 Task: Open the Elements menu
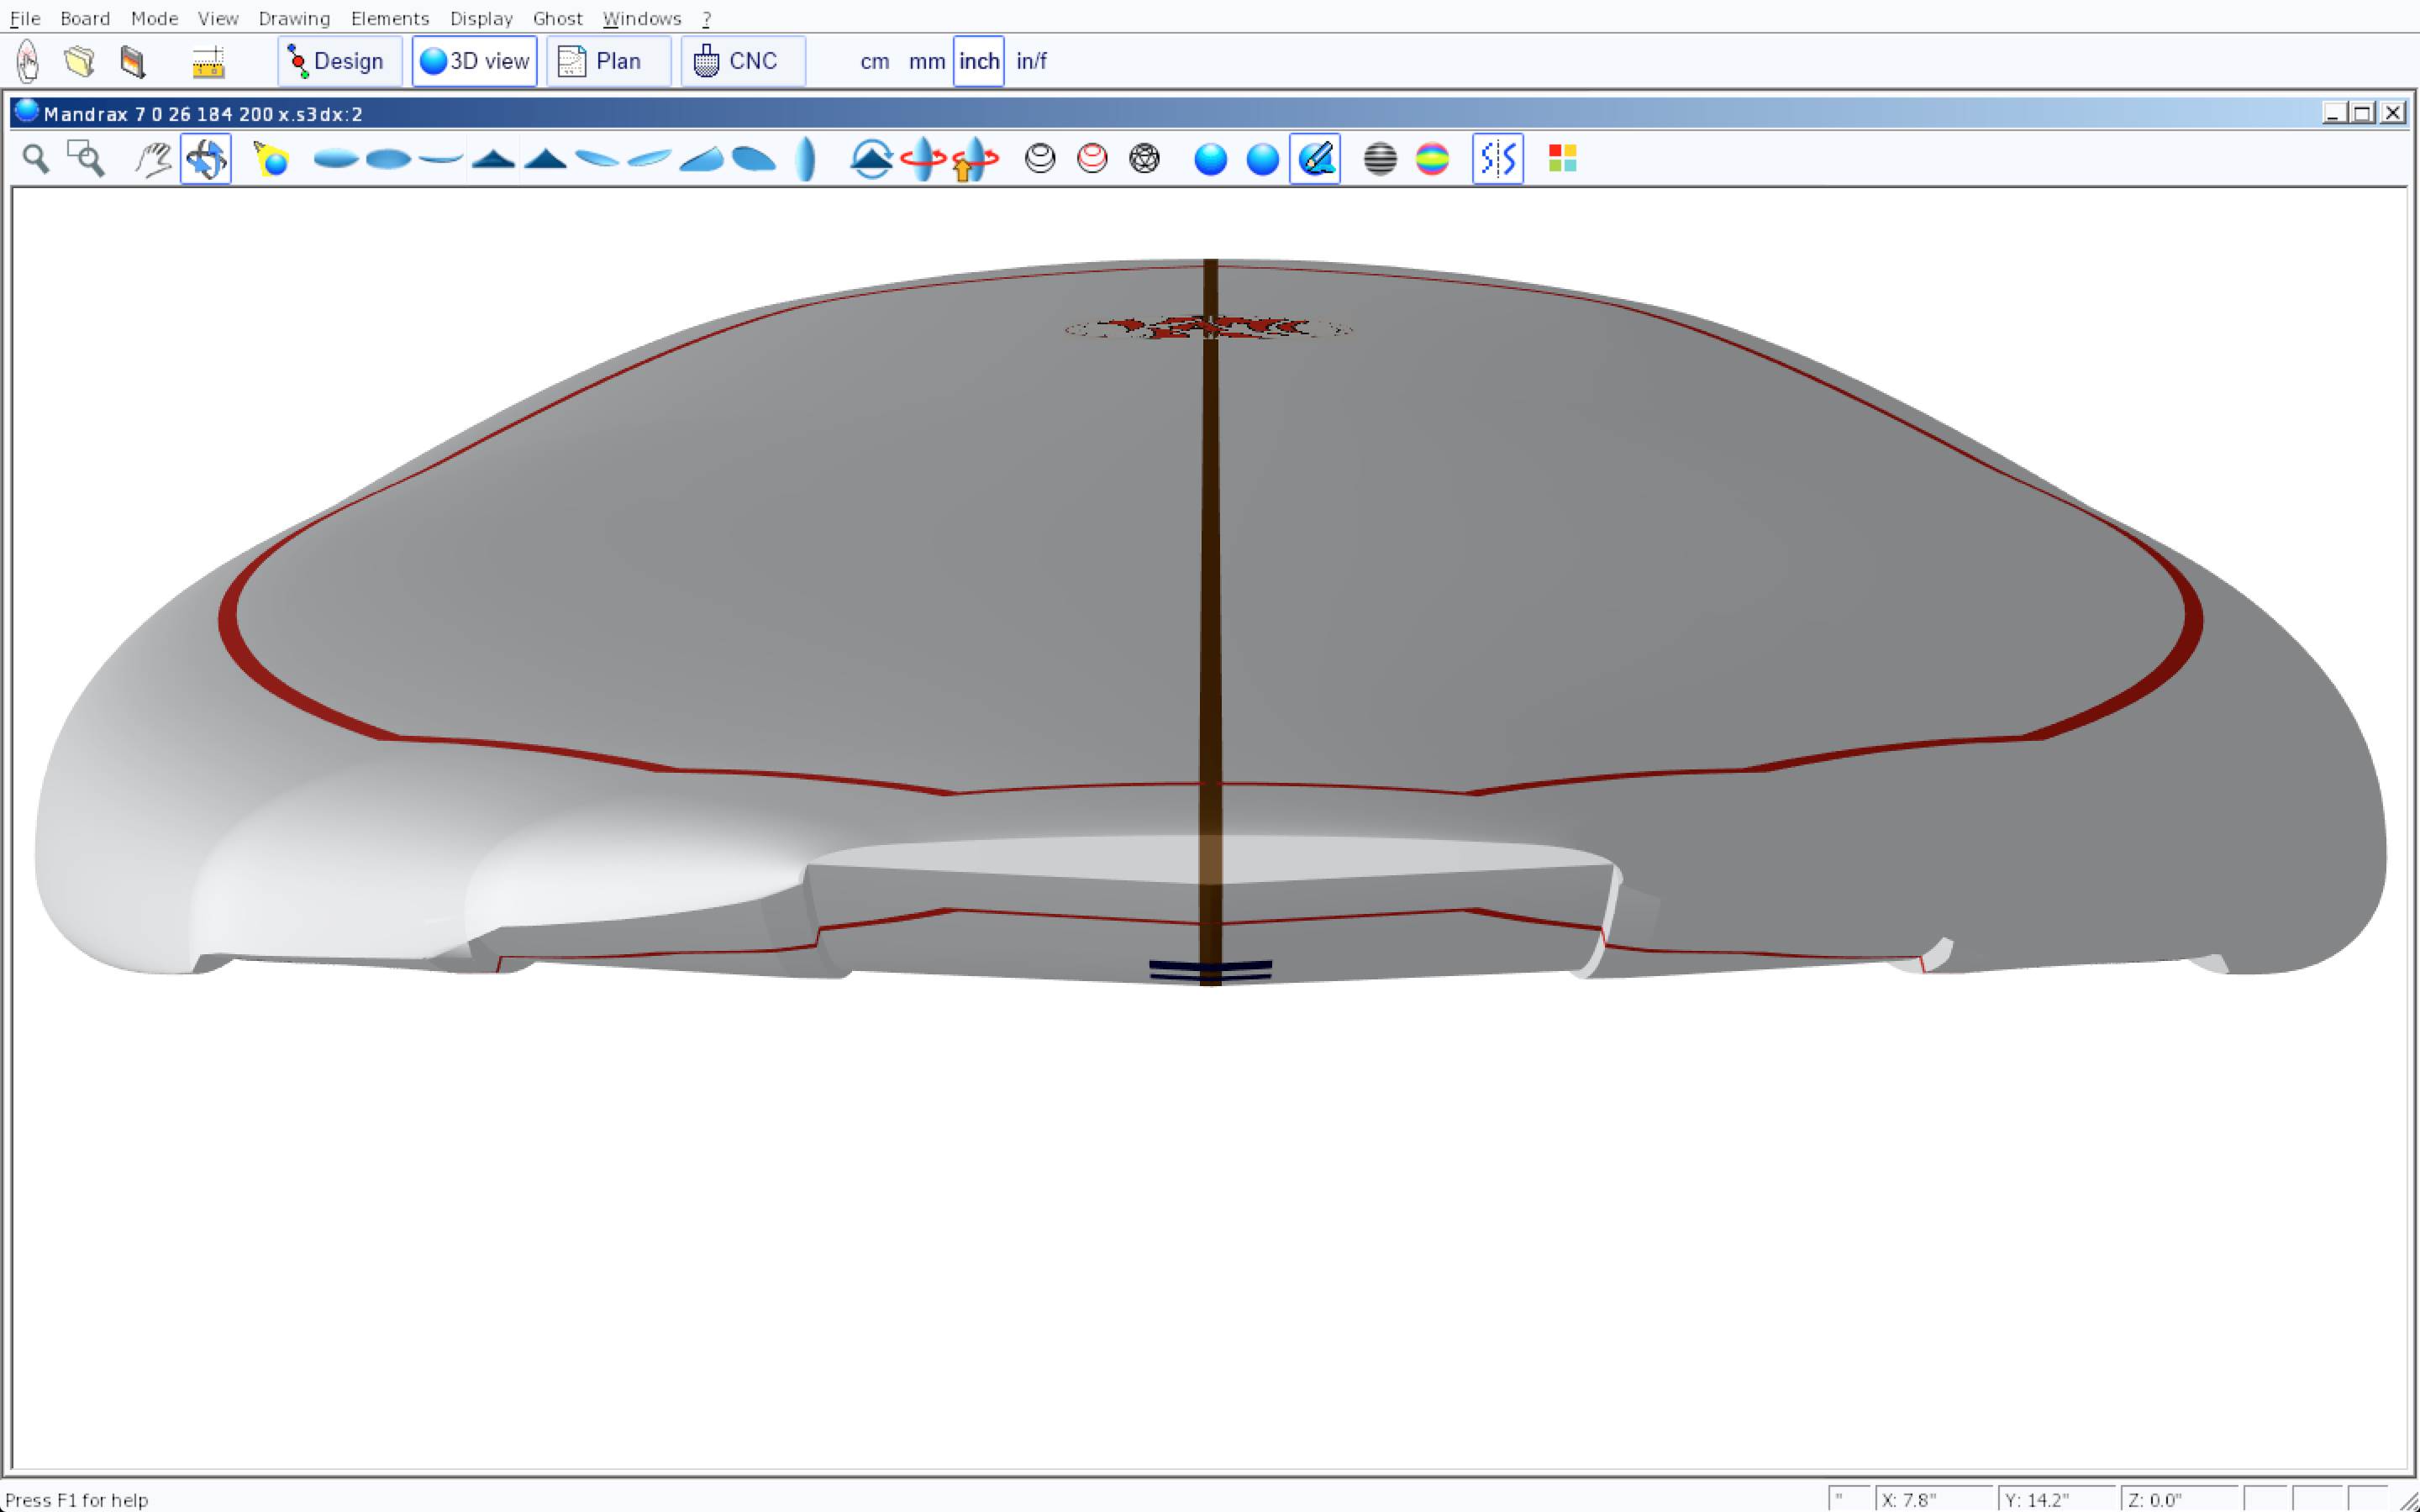tap(389, 18)
